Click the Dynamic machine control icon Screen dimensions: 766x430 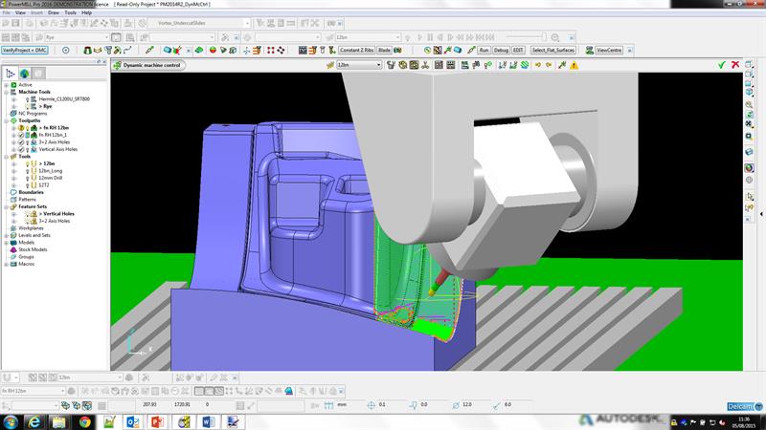click(x=117, y=65)
